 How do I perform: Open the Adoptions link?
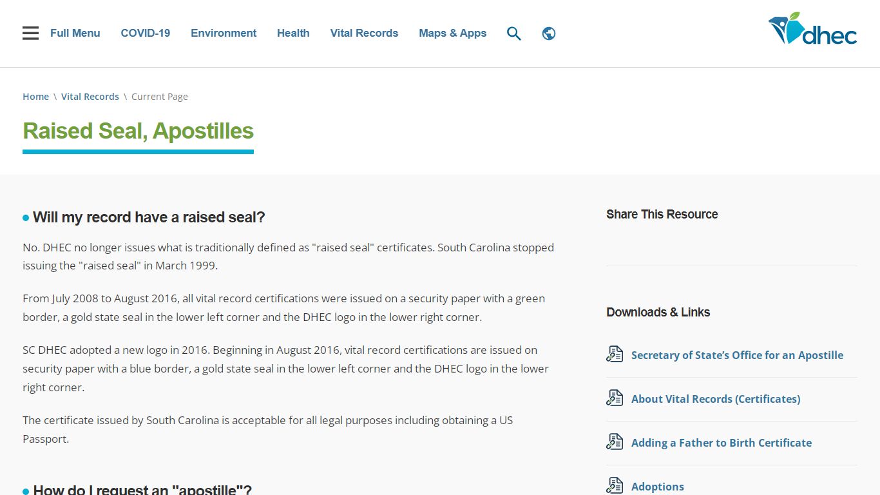click(x=658, y=487)
